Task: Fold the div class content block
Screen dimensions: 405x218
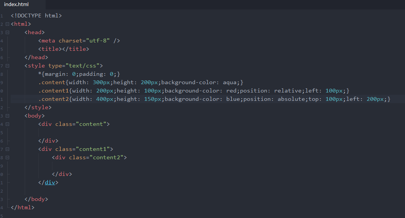Action: (8, 124)
